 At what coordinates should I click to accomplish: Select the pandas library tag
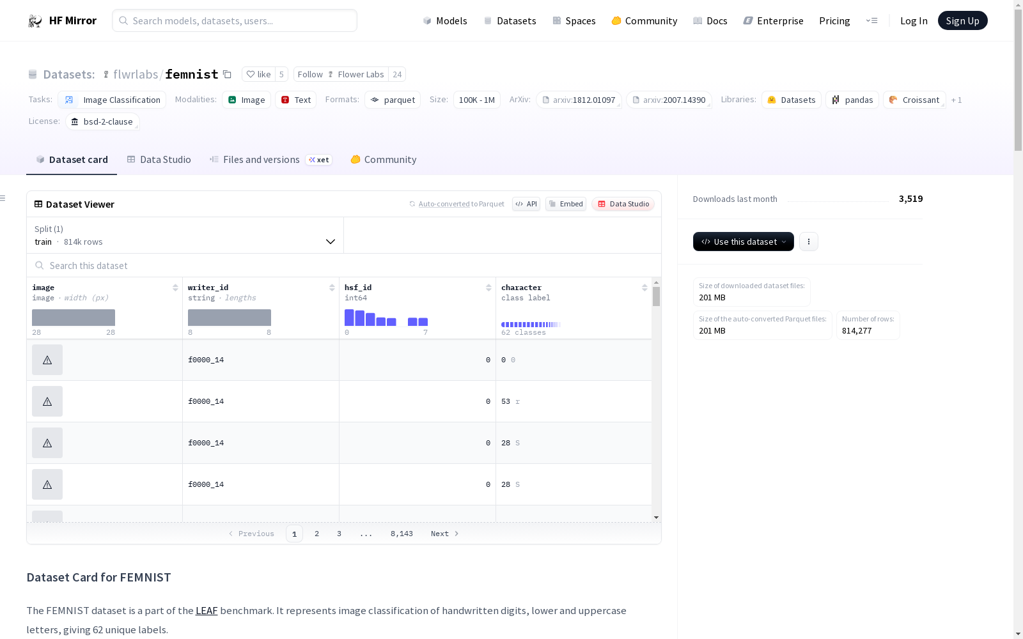pos(852,100)
